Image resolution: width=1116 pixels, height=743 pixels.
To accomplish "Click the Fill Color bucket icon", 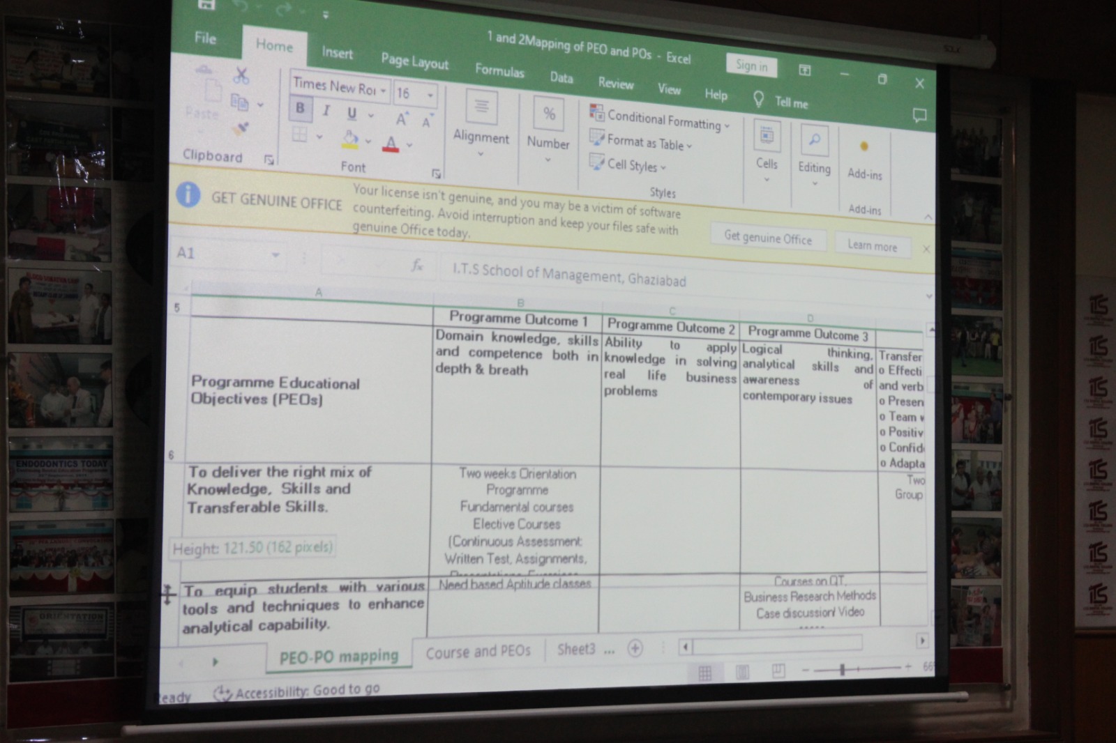I will (x=350, y=139).
